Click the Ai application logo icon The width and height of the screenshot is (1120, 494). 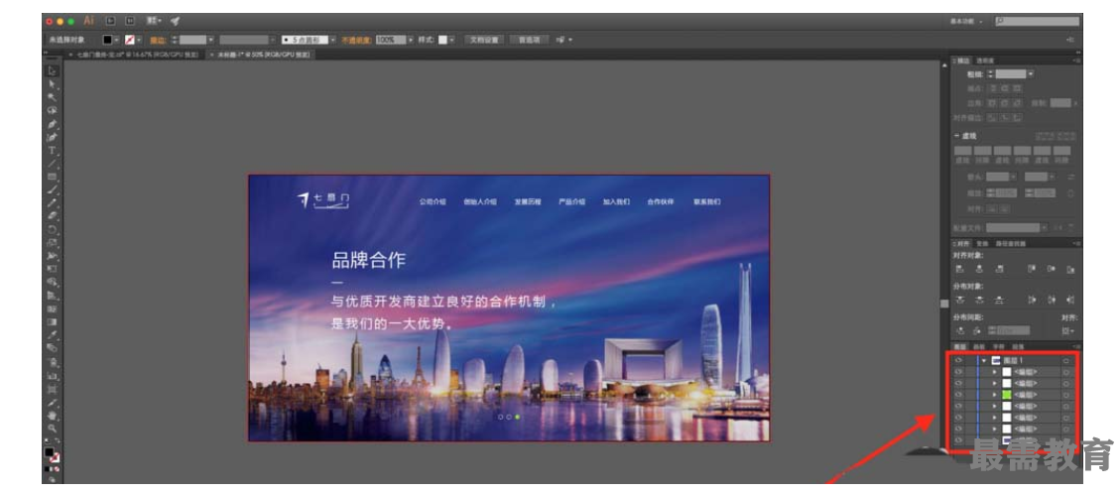[88, 22]
